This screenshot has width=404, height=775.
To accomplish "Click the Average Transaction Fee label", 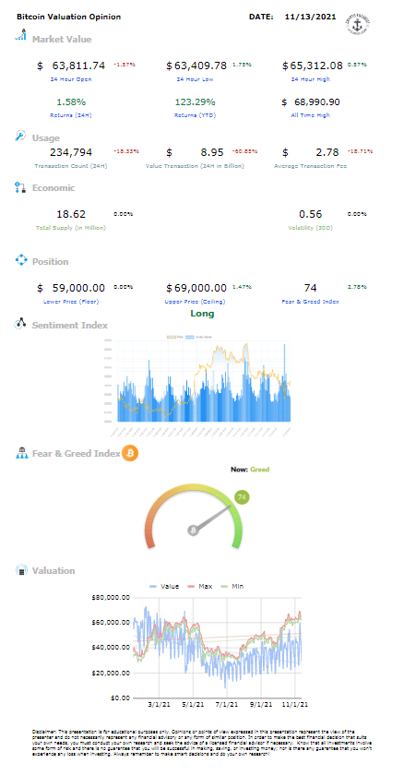I will pyautogui.click(x=311, y=166).
